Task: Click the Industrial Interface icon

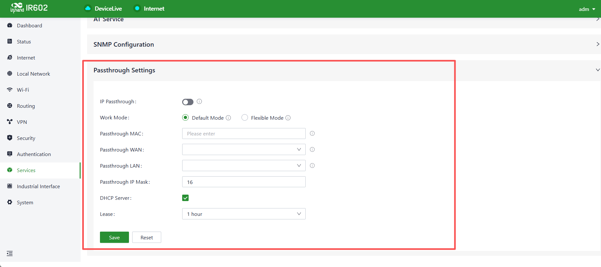Action: point(10,186)
